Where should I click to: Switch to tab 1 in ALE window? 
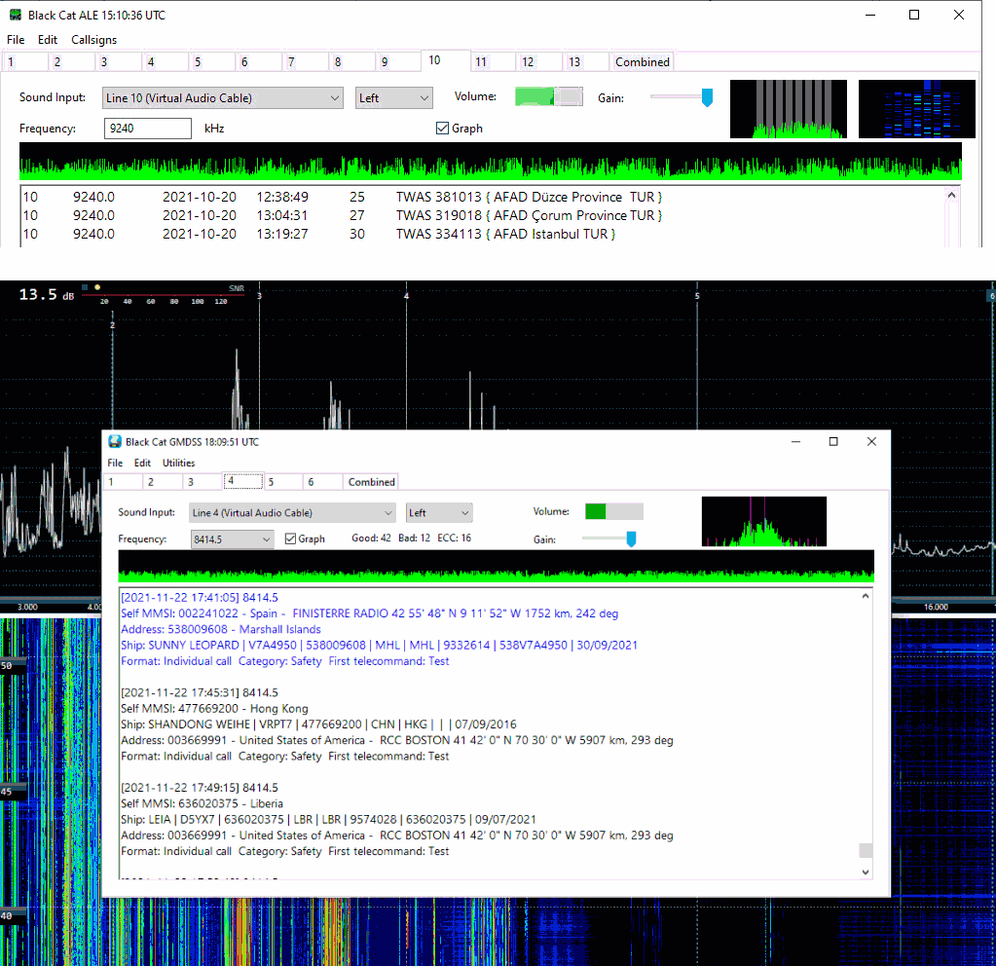(25, 61)
